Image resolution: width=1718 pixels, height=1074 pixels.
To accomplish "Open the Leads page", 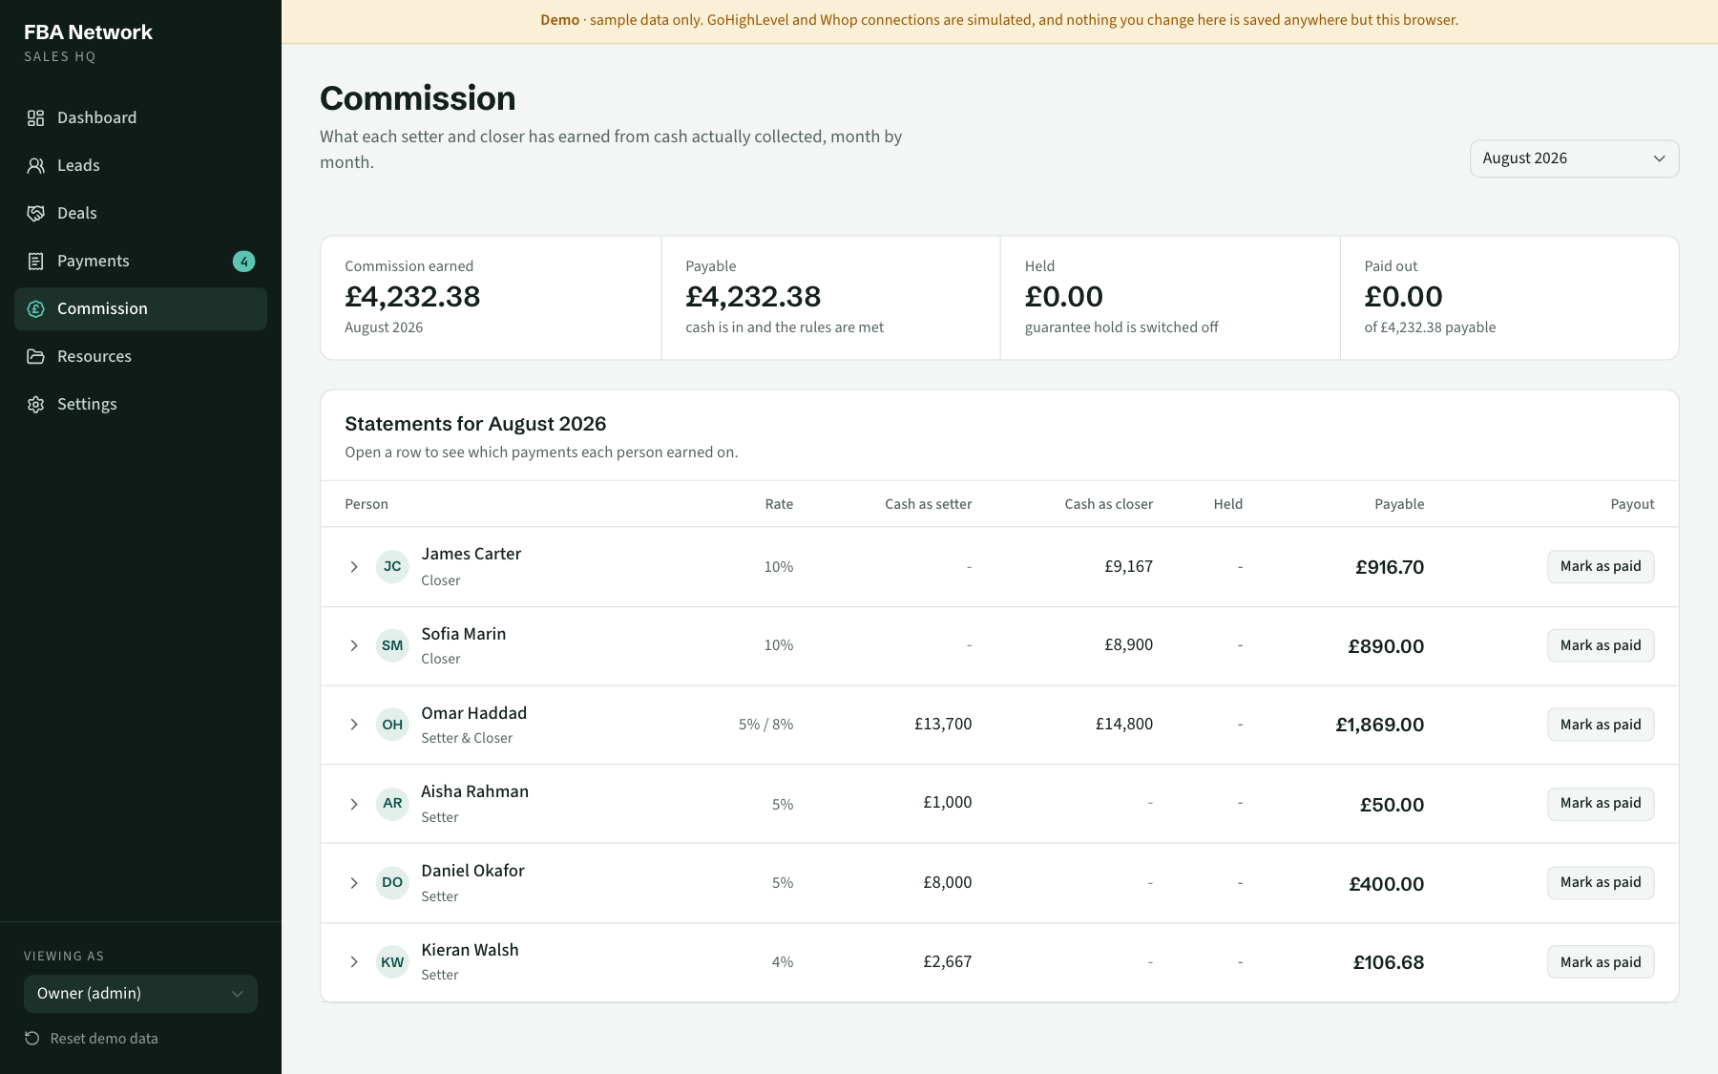I will pyautogui.click(x=140, y=165).
